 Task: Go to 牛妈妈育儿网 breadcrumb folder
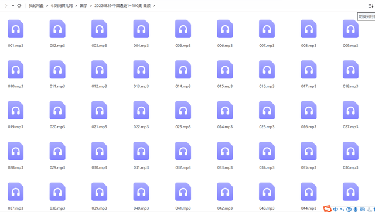pos(62,6)
